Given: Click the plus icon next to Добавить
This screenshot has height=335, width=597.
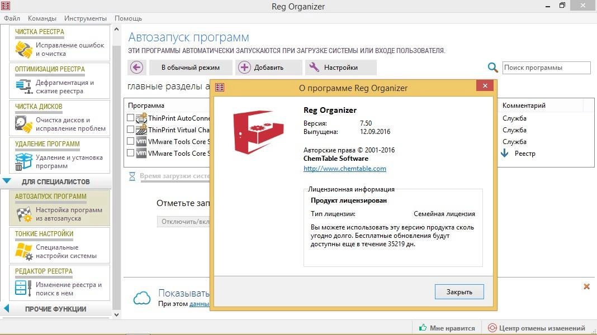Looking at the screenshot, I should (x=244, y=68).
